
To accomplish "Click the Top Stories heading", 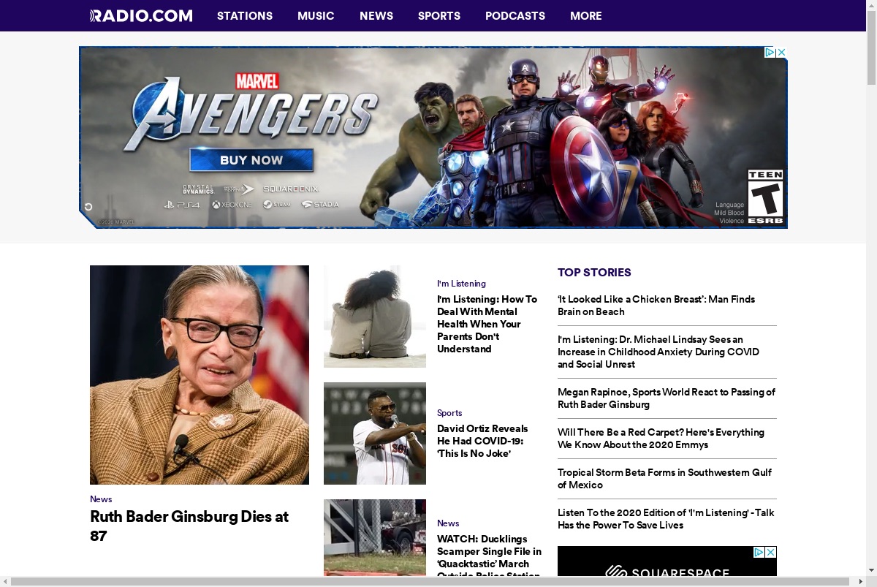I will [x=594, y=272].
